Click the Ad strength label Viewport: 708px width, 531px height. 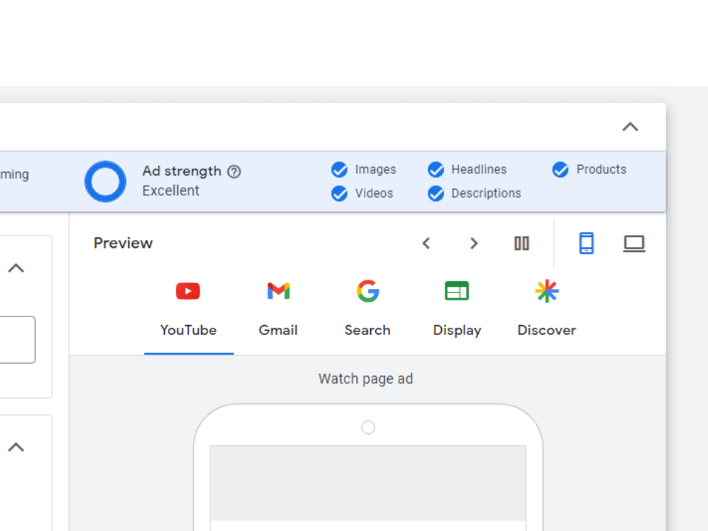pyautogui.click(x=182, y=171)
